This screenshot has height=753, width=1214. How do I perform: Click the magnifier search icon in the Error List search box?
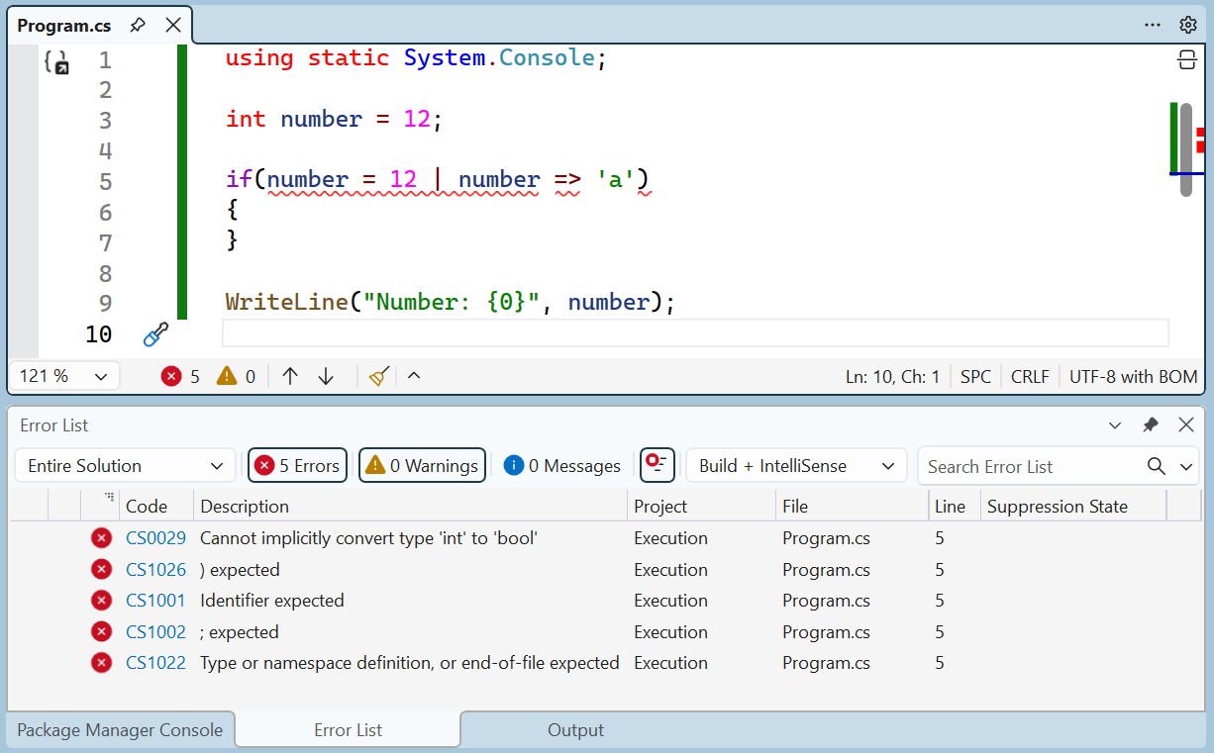[1157, 466]
